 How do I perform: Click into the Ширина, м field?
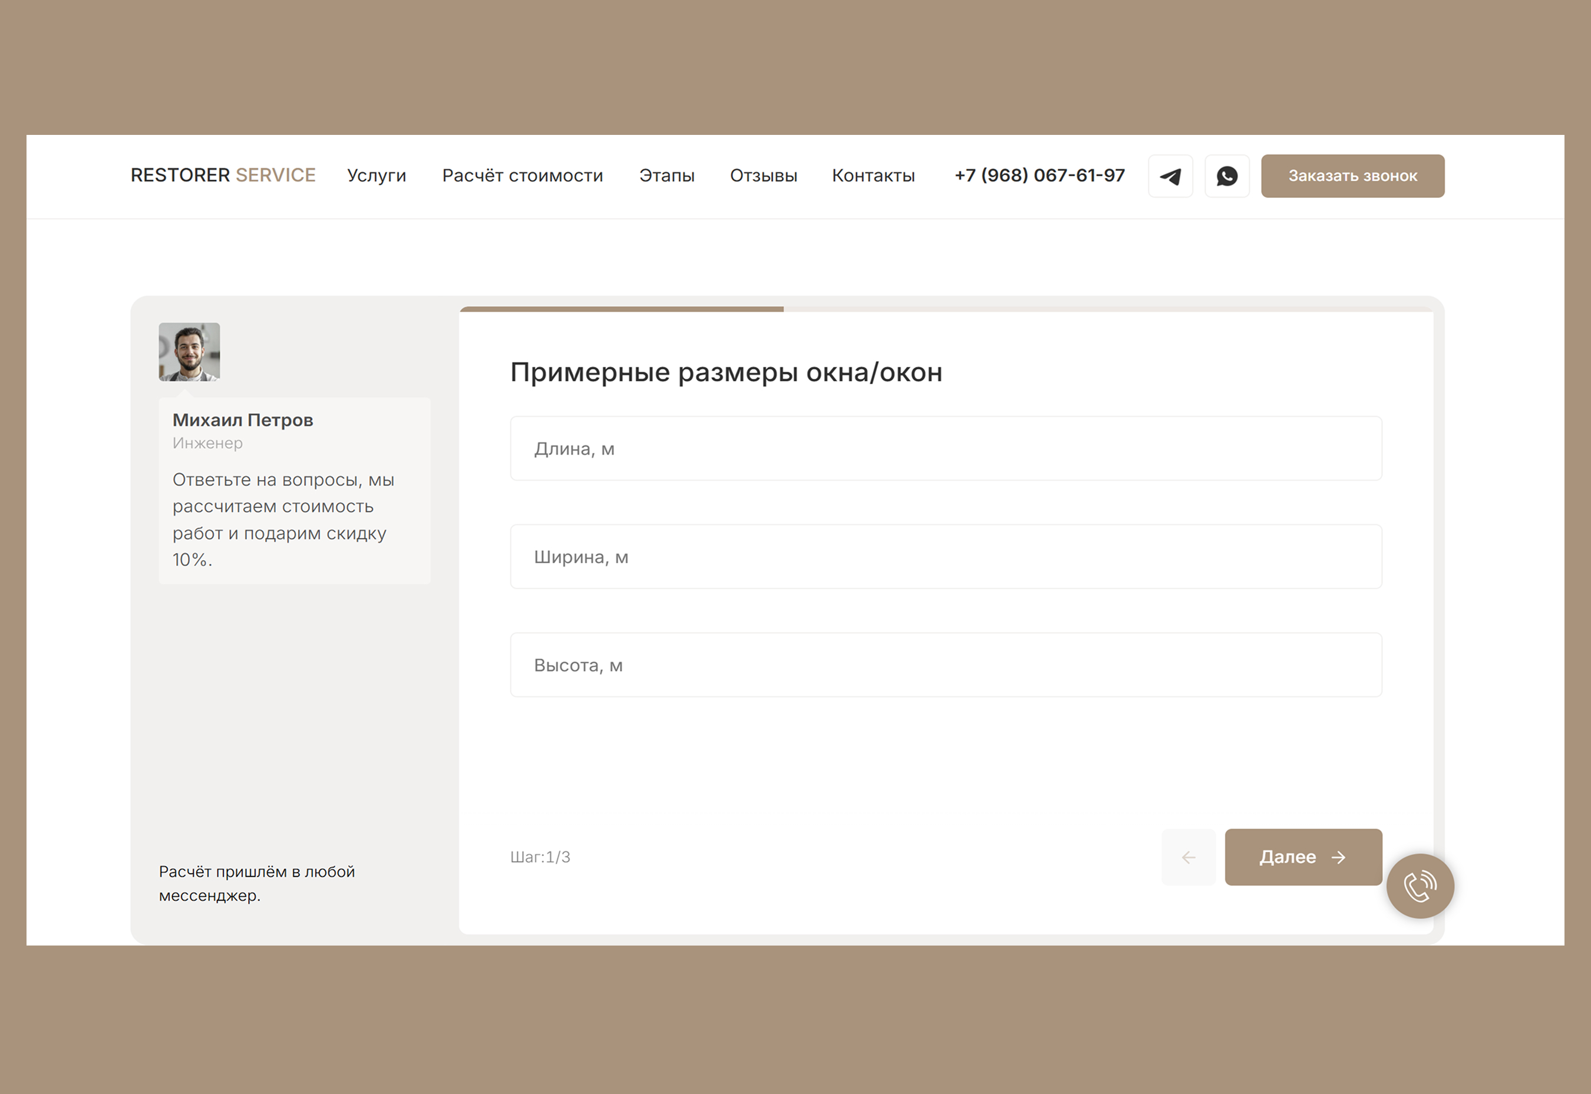[x=945, y=557]
